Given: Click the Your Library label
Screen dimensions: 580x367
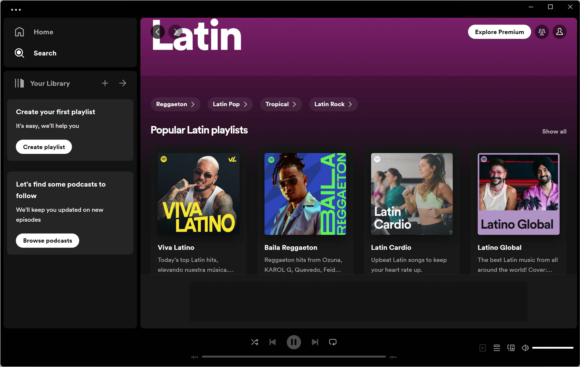Looking at the screenshot, I should point(50,83).
